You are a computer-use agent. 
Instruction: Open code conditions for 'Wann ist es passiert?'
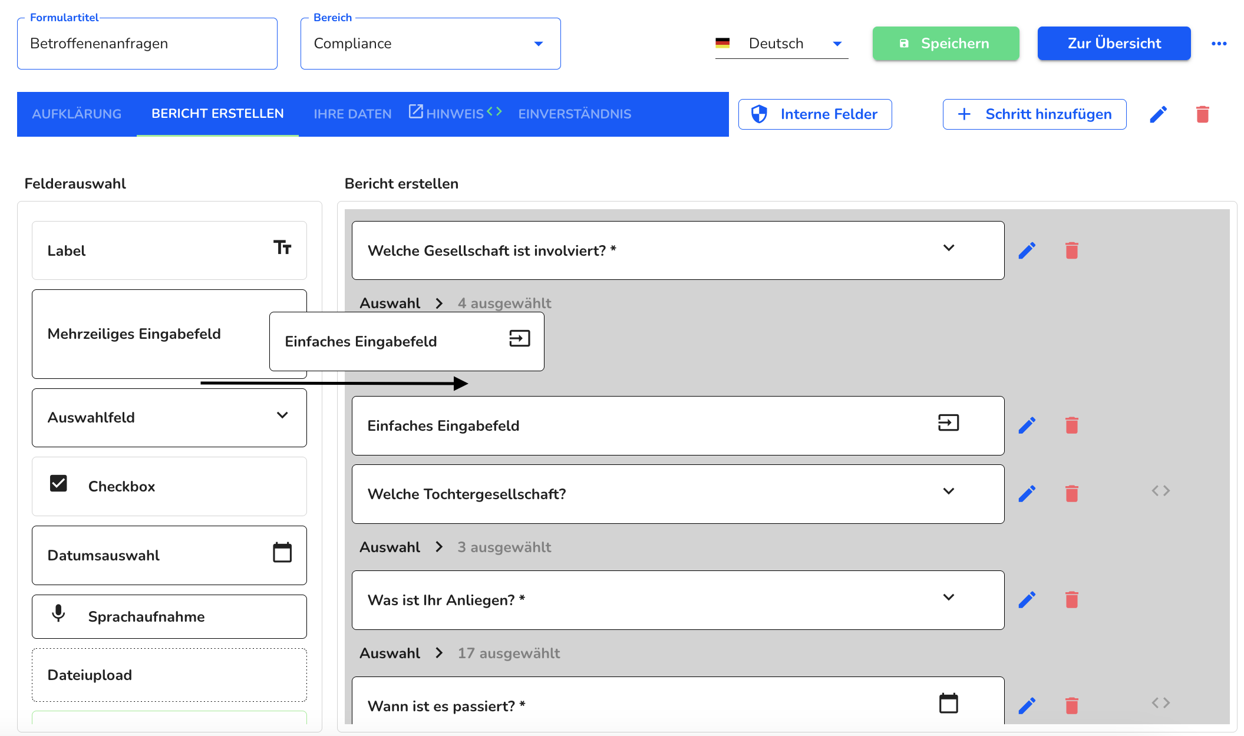coord(1160,703)
